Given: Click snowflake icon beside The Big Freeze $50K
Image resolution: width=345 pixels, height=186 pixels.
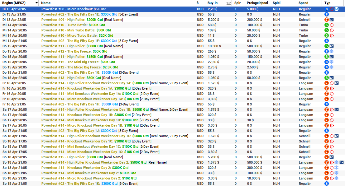Looking at the screenshot, I should 332,51.
